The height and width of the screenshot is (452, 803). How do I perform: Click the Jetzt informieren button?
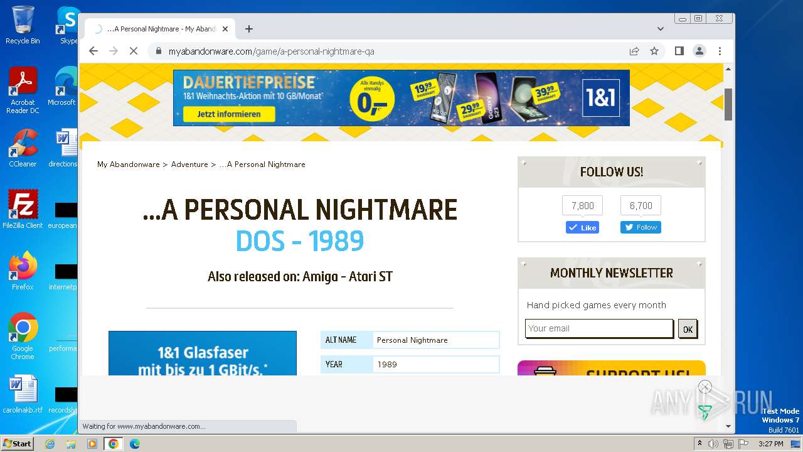229,114
